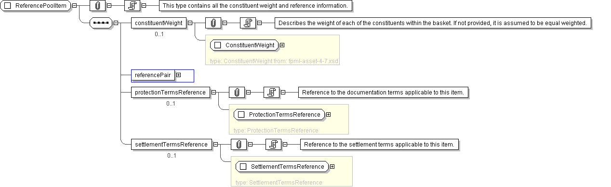Image resolution: width=611 pixels, height=187 pixels.
Task: Click the square box inside ConstituentWeight type
Action: [217, 45]
